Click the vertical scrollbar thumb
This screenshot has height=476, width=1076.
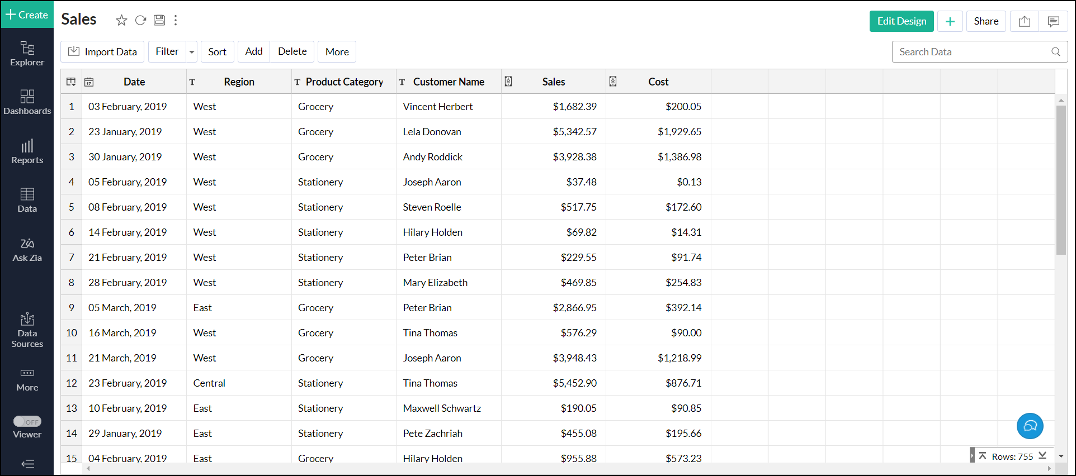pos(1060,179)
